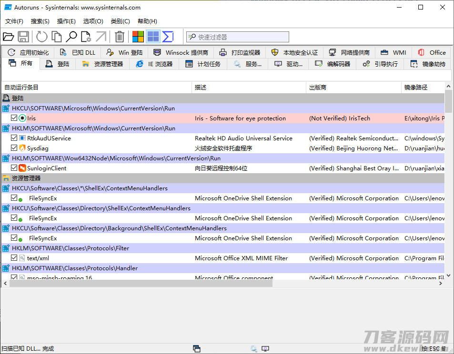Copy entry with the copy toolbar icon
The width and height of the screenshot is (454, 354).
(57, 37)
